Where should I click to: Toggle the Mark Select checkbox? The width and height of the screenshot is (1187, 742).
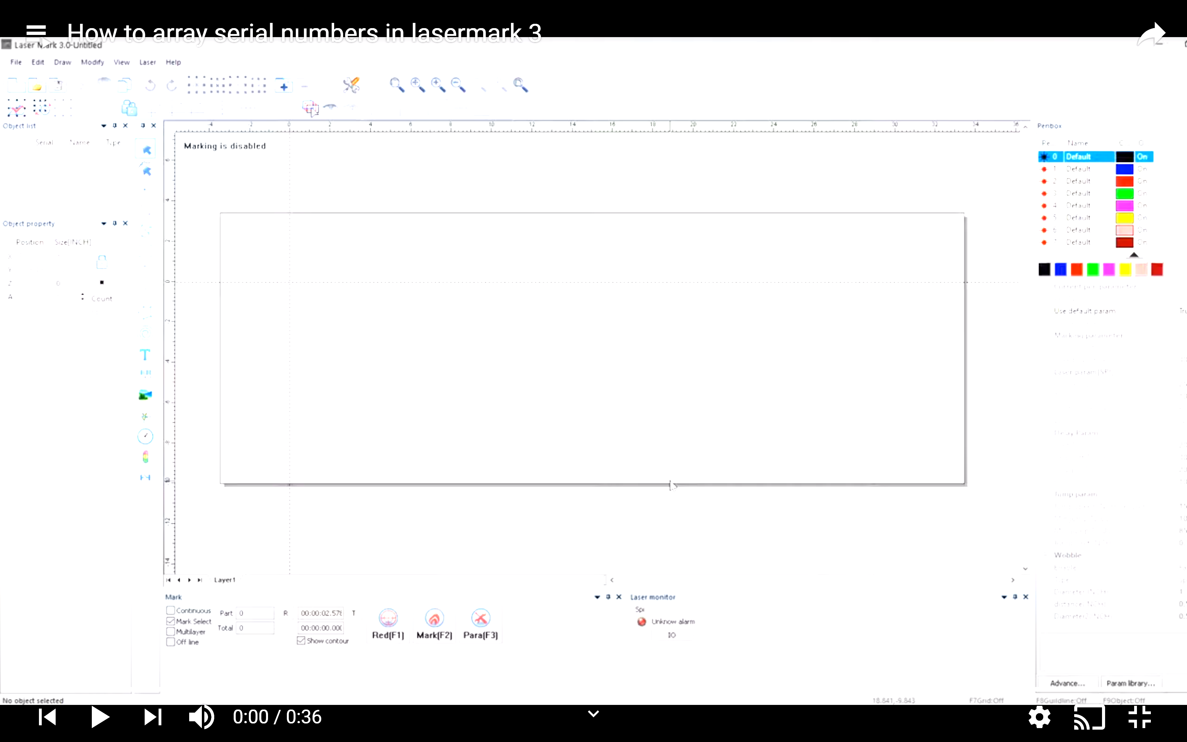171,621
